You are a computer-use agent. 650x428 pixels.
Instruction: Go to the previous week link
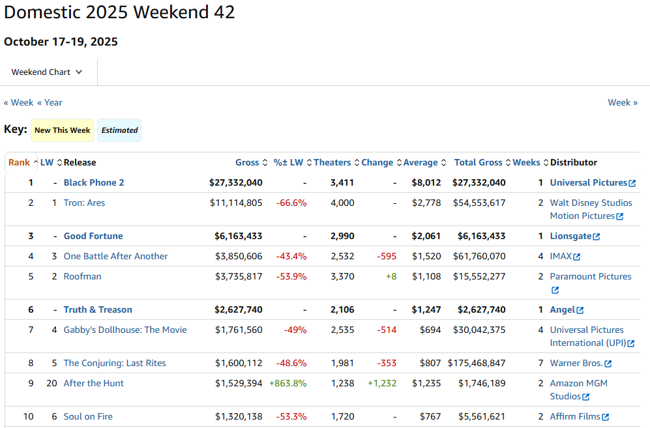click(18, 102)
